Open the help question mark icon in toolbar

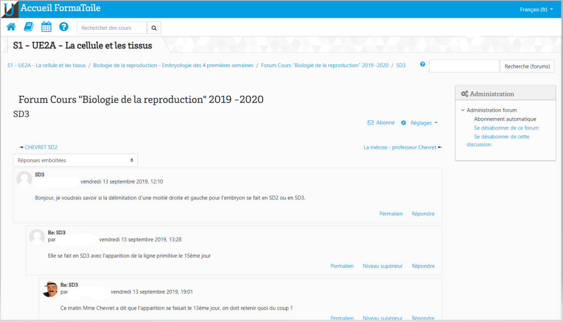coord(64,27)
